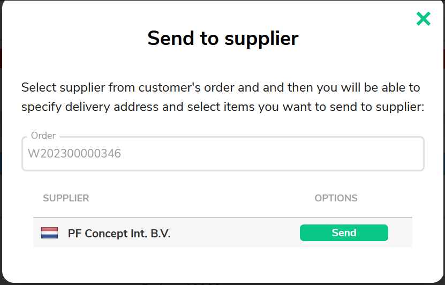445x285 pixels.
Task: Click the line starting with Select supplier
Action: [221, 87]
